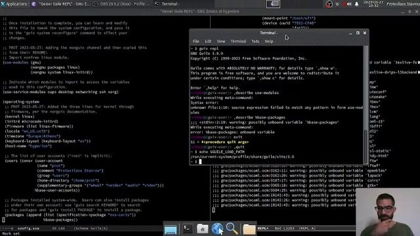Open the Terminal File menu
This screenshot has width=420, height=236.
pyautogui.click(x=196, y=41)
